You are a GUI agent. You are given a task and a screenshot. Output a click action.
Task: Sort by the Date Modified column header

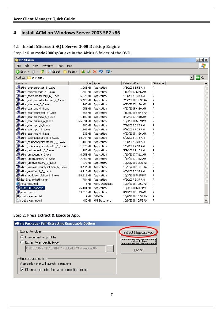coord(136,83)
